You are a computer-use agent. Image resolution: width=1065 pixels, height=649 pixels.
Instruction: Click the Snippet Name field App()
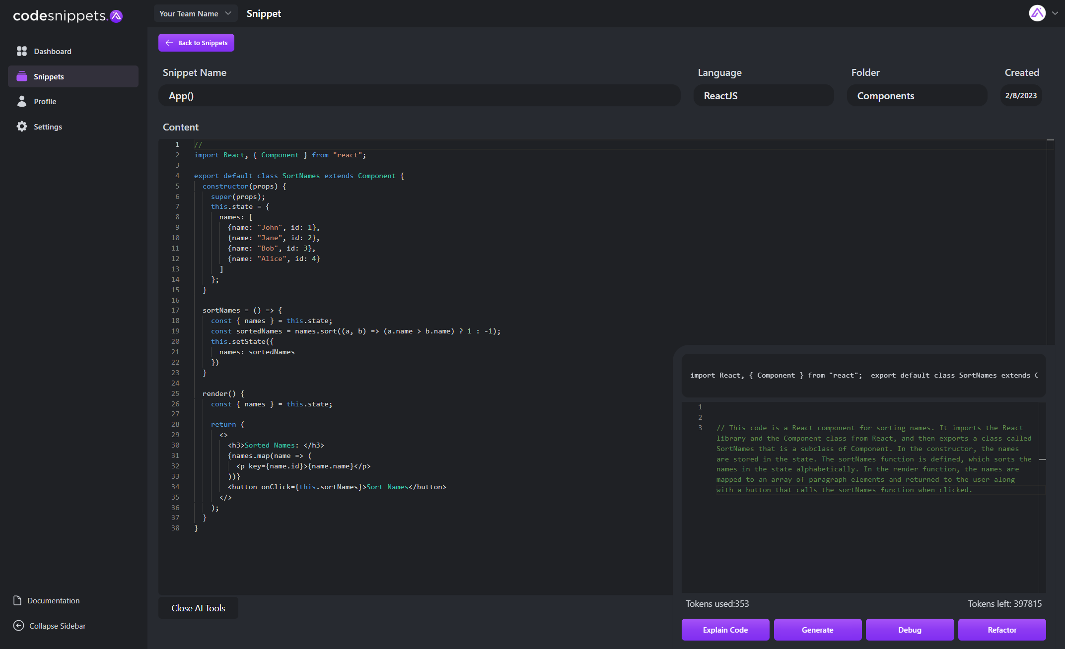[x=419, y=96]
